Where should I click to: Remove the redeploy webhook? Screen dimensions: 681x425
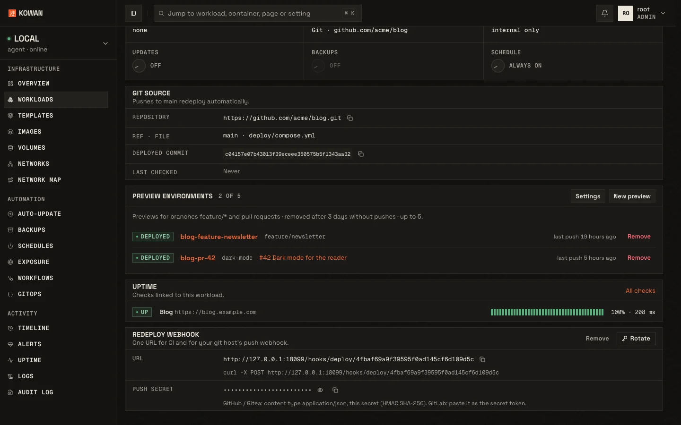[597, 339]
